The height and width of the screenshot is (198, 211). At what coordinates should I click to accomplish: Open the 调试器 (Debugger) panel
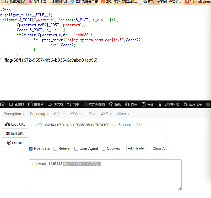point(55,104)
